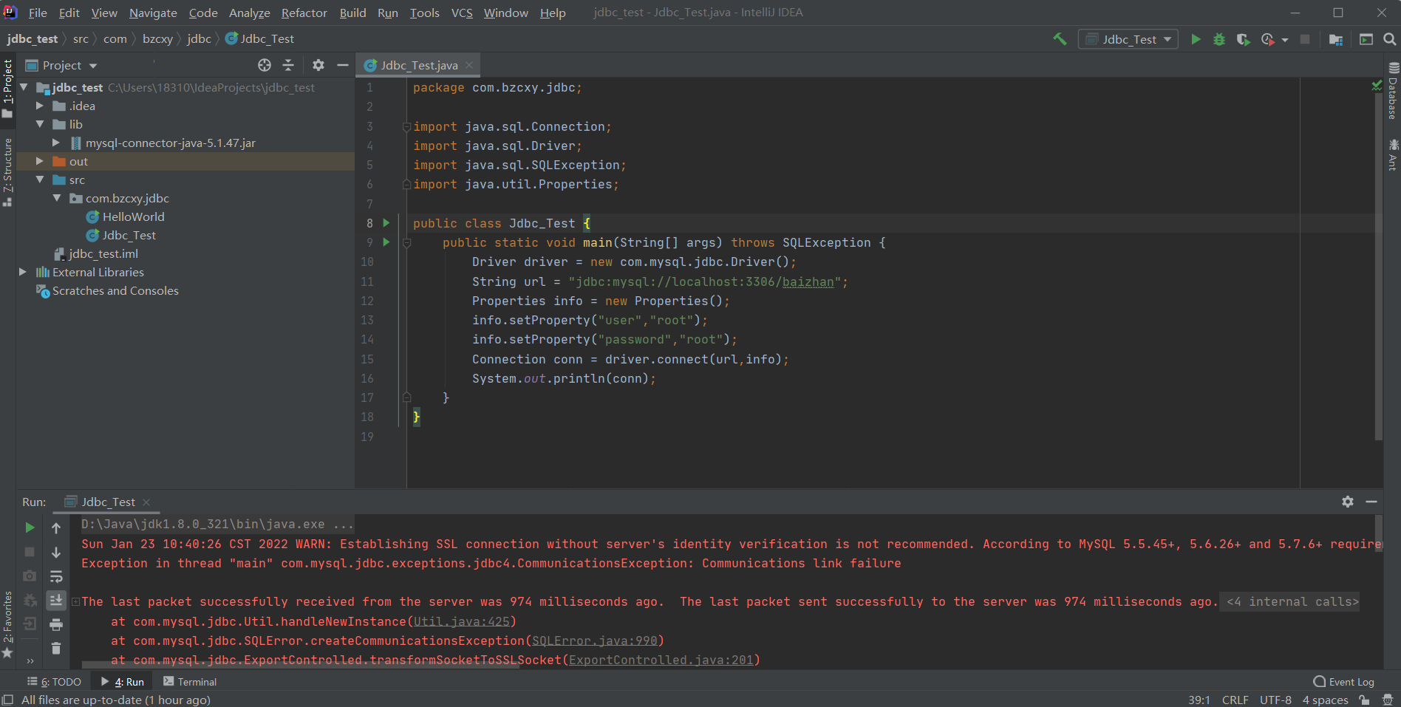Open the Jdbc_Test run configuration dropdown
Image resolution: width=1401 pixels, height=707 pixels.
(1128, 39)
